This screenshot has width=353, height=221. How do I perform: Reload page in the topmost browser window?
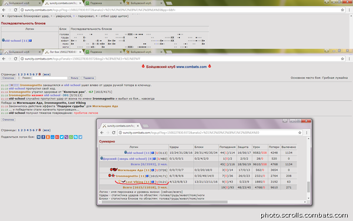pos(15,10)
